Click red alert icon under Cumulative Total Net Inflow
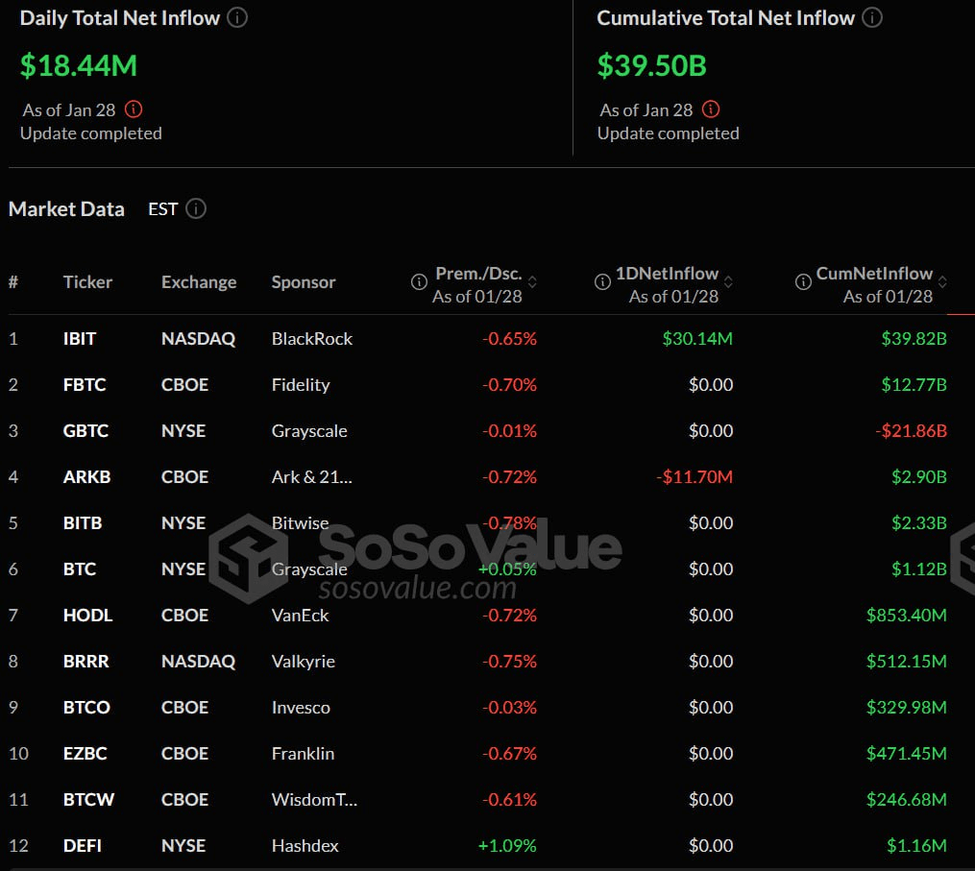 710,109
